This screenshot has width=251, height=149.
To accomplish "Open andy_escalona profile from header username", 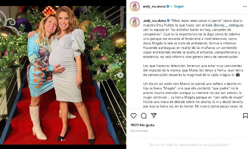I will pos(154,7).
